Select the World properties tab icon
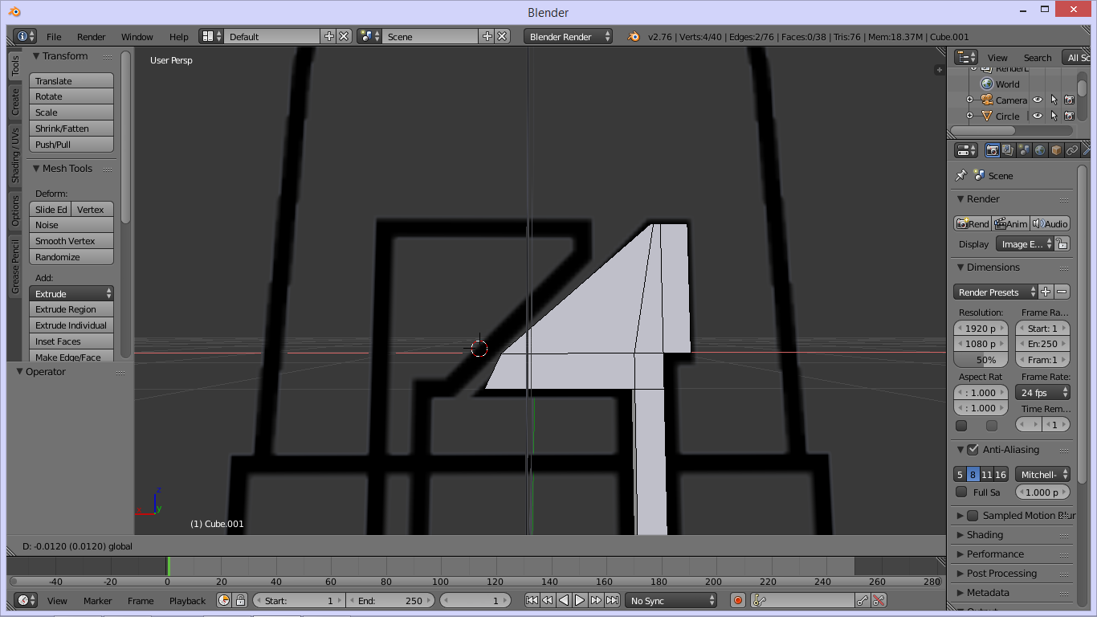Screen dimensions: 1097x617 point(1040,150)
